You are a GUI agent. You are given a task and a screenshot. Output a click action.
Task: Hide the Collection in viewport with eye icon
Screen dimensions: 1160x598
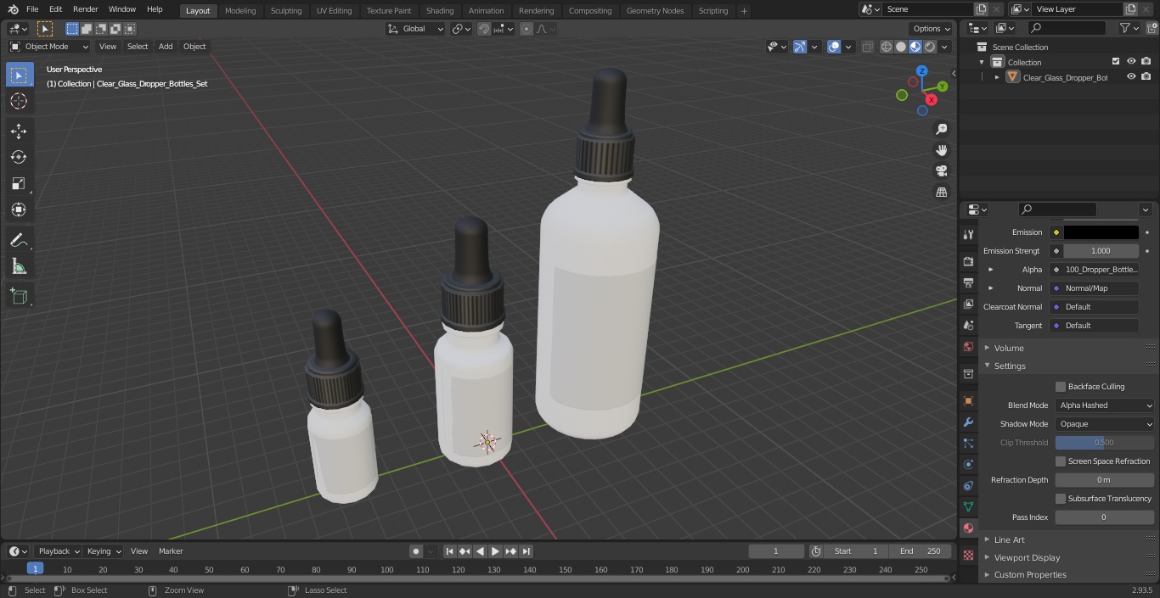coord(1131,62)
